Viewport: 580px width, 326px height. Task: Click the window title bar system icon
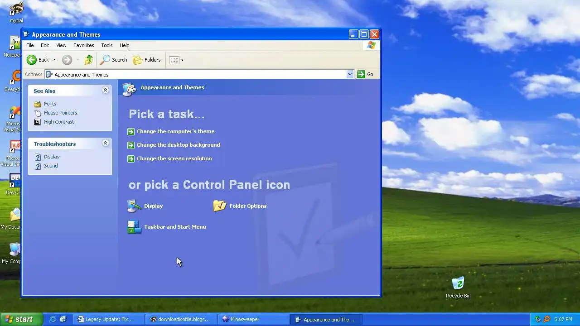coord(27,34)
